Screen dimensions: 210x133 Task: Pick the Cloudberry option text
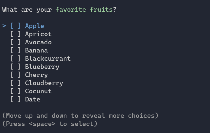click(44, 83)
